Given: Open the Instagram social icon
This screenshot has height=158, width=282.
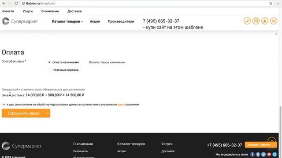Looking at the screenshot, I should 275,154.
